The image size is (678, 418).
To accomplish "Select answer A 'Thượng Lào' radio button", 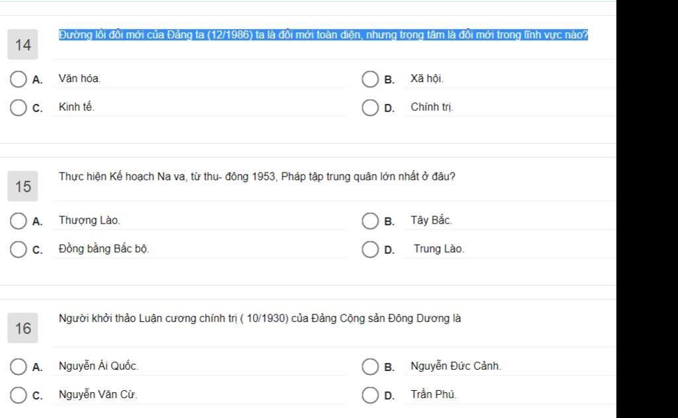I will [19, 221].
